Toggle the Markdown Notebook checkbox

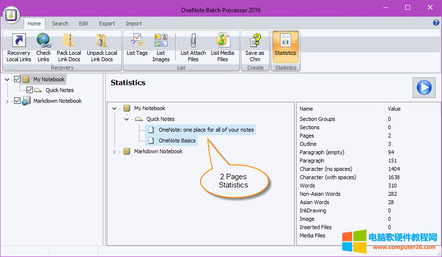point(18,101)
